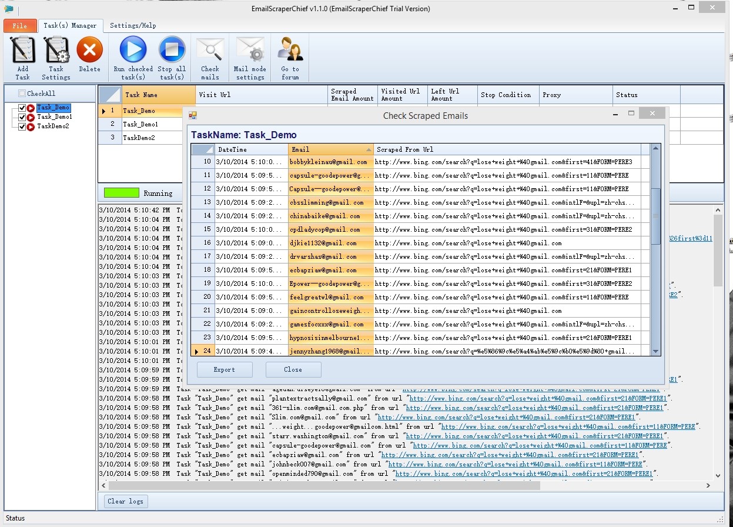Screen dimensions: 733x527
Task: Click the Export button
Action: (x=224, y=370)
